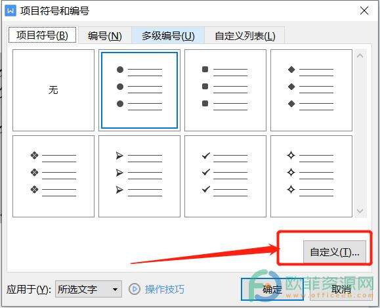Choose the solid round bullet style
The image size is (380, 308).
[x=139, y=90]
